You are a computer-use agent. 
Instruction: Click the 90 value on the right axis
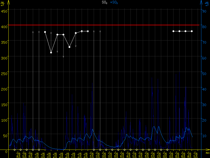click(203, 11)
